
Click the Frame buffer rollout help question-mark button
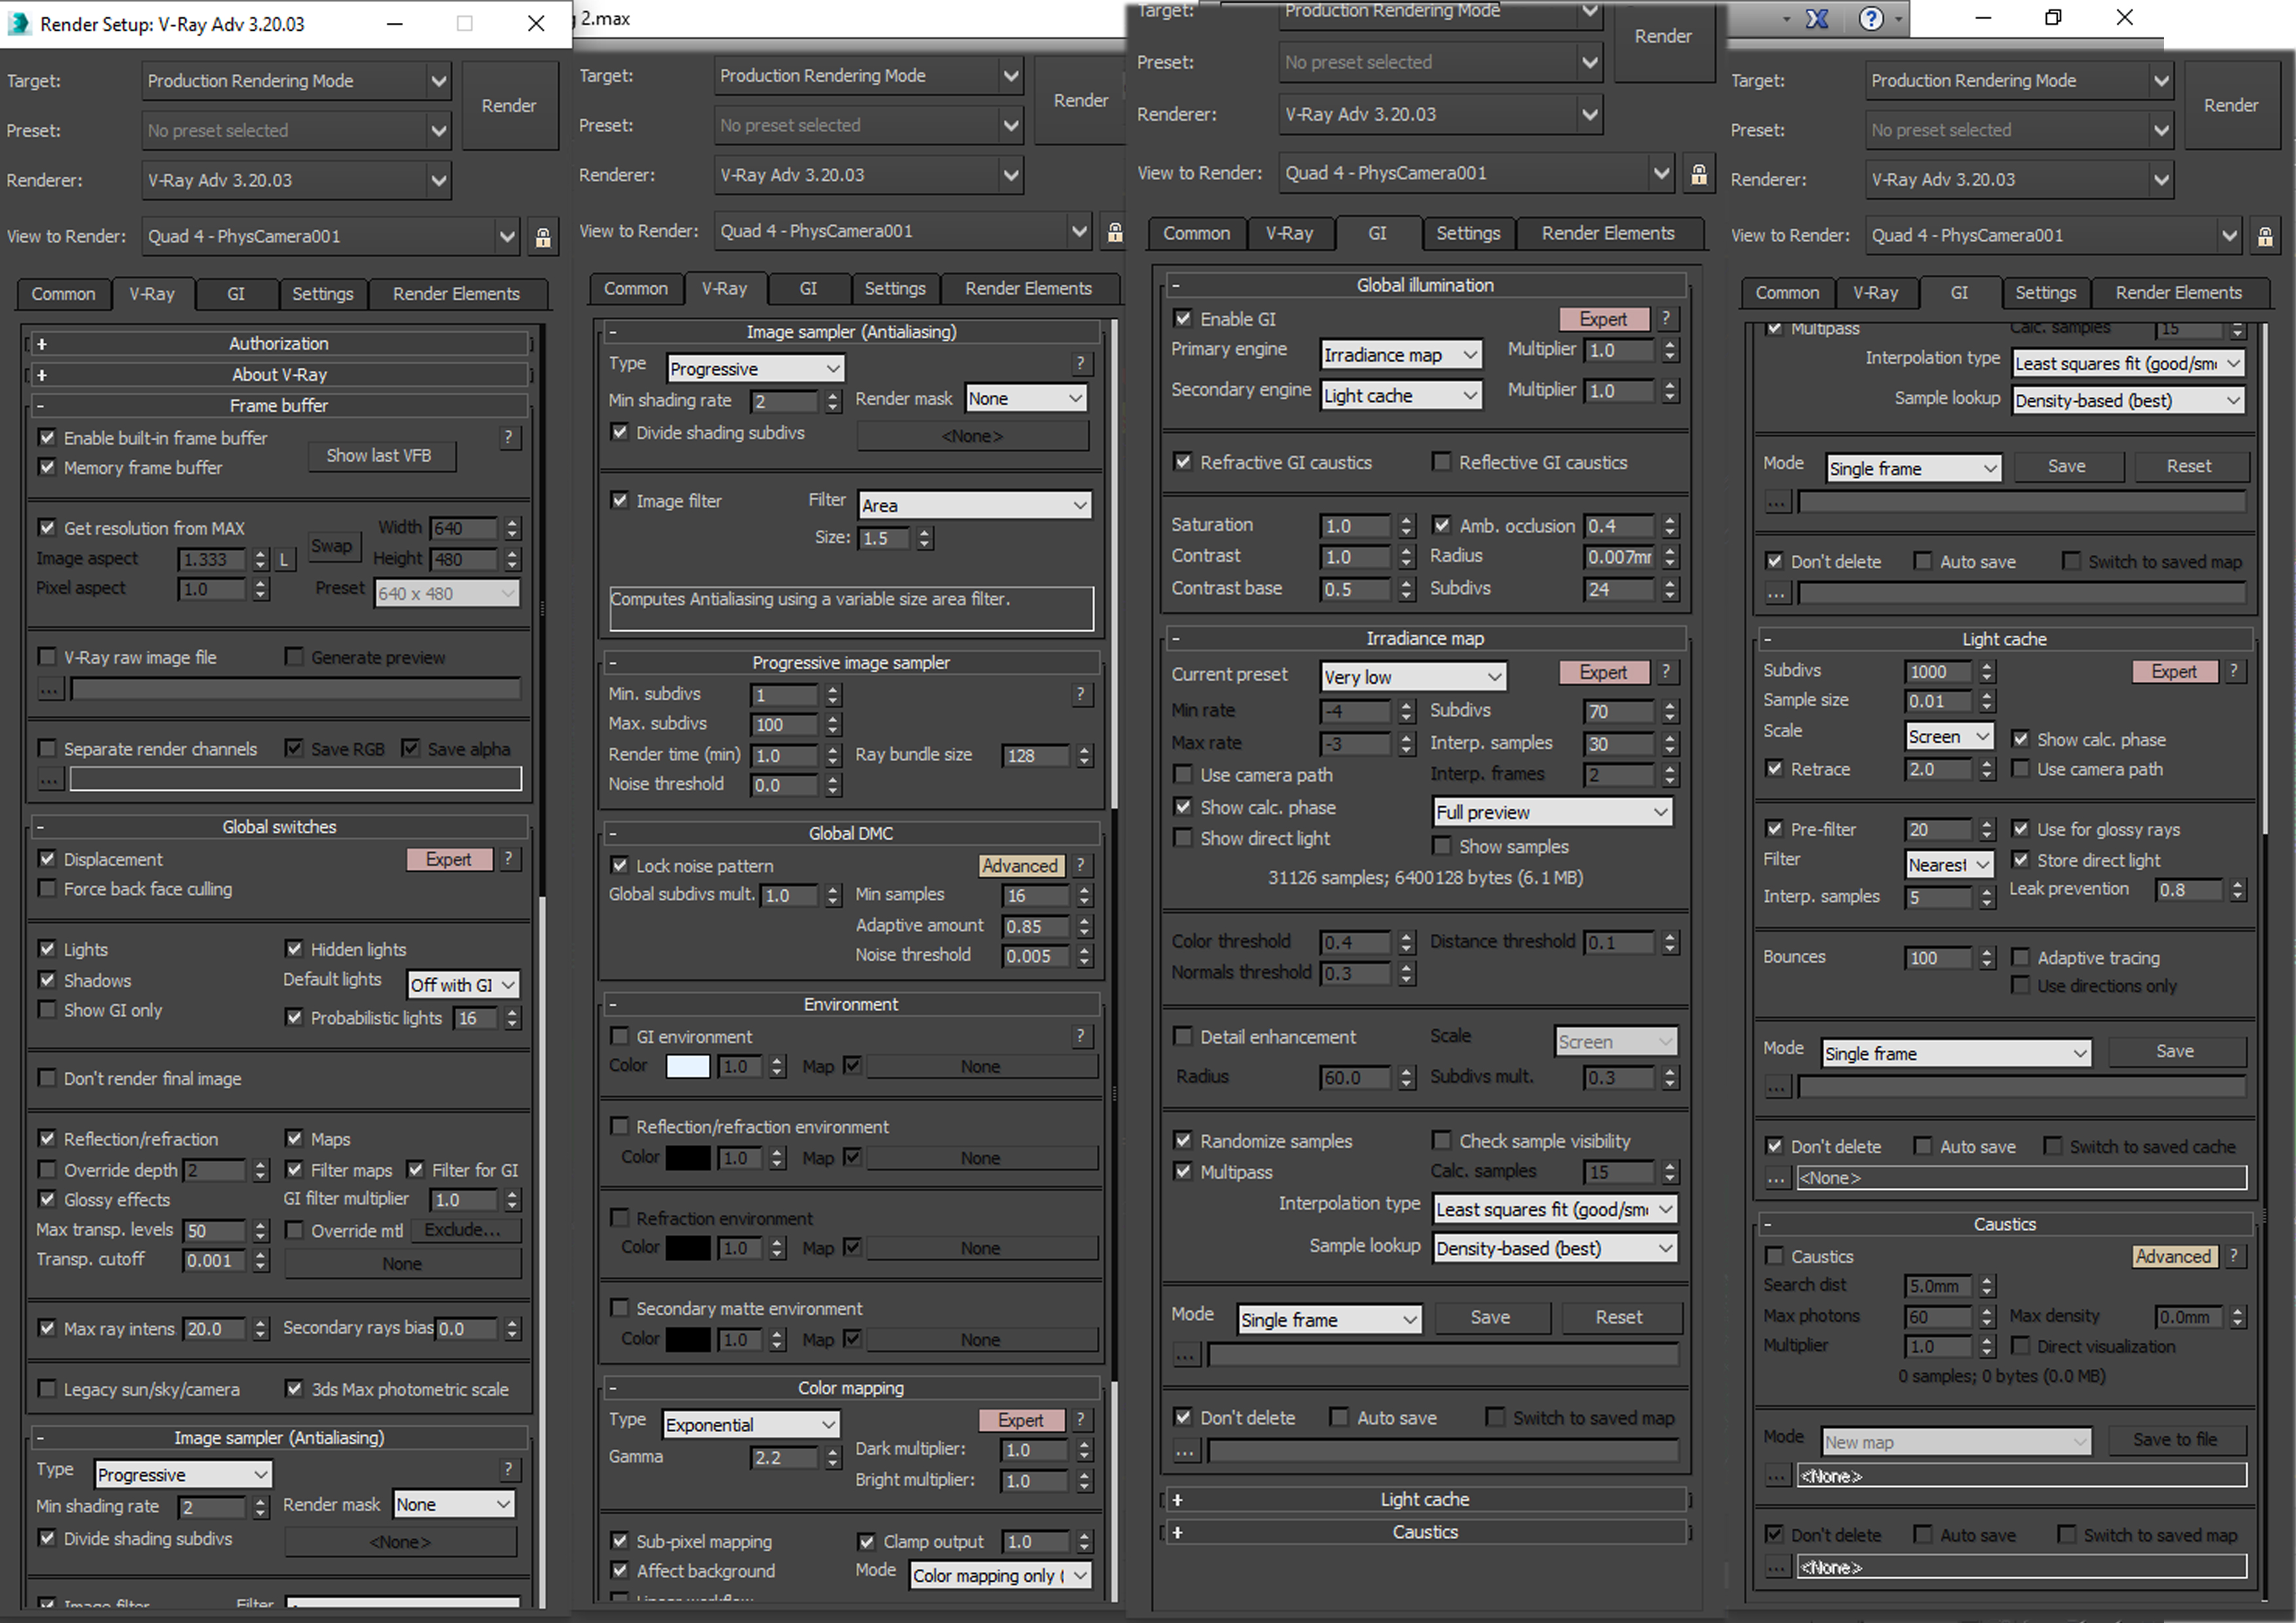point(509,437)
